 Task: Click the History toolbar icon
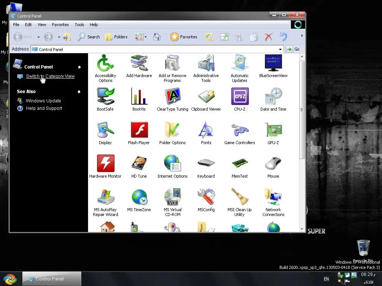209,37
